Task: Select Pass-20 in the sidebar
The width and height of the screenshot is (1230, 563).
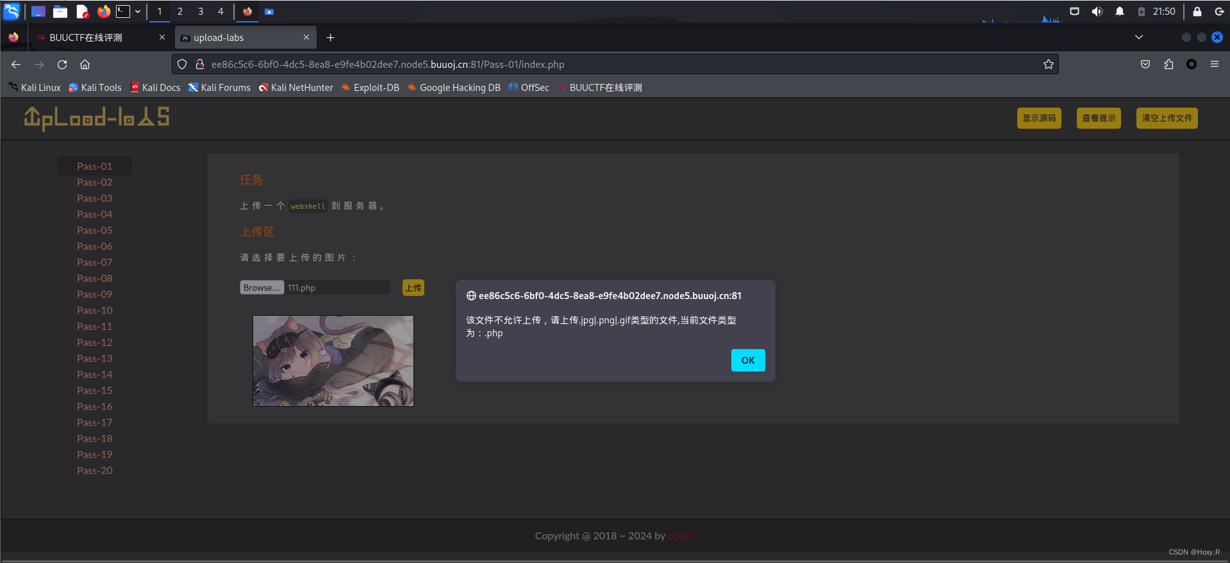Action: (x=95, y=470)
